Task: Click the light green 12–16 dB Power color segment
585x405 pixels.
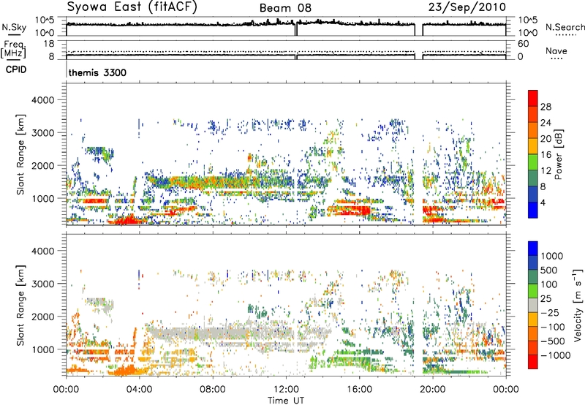Action: (x=533, y=162)
